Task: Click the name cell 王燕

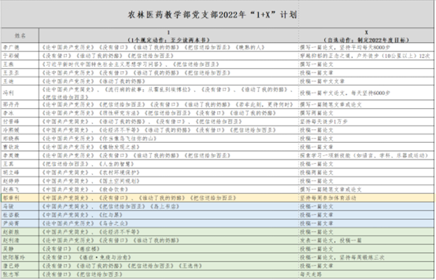Action: coord(20,65)
